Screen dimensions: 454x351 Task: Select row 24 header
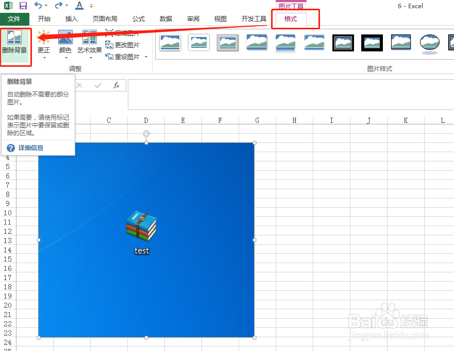(8, 342)
